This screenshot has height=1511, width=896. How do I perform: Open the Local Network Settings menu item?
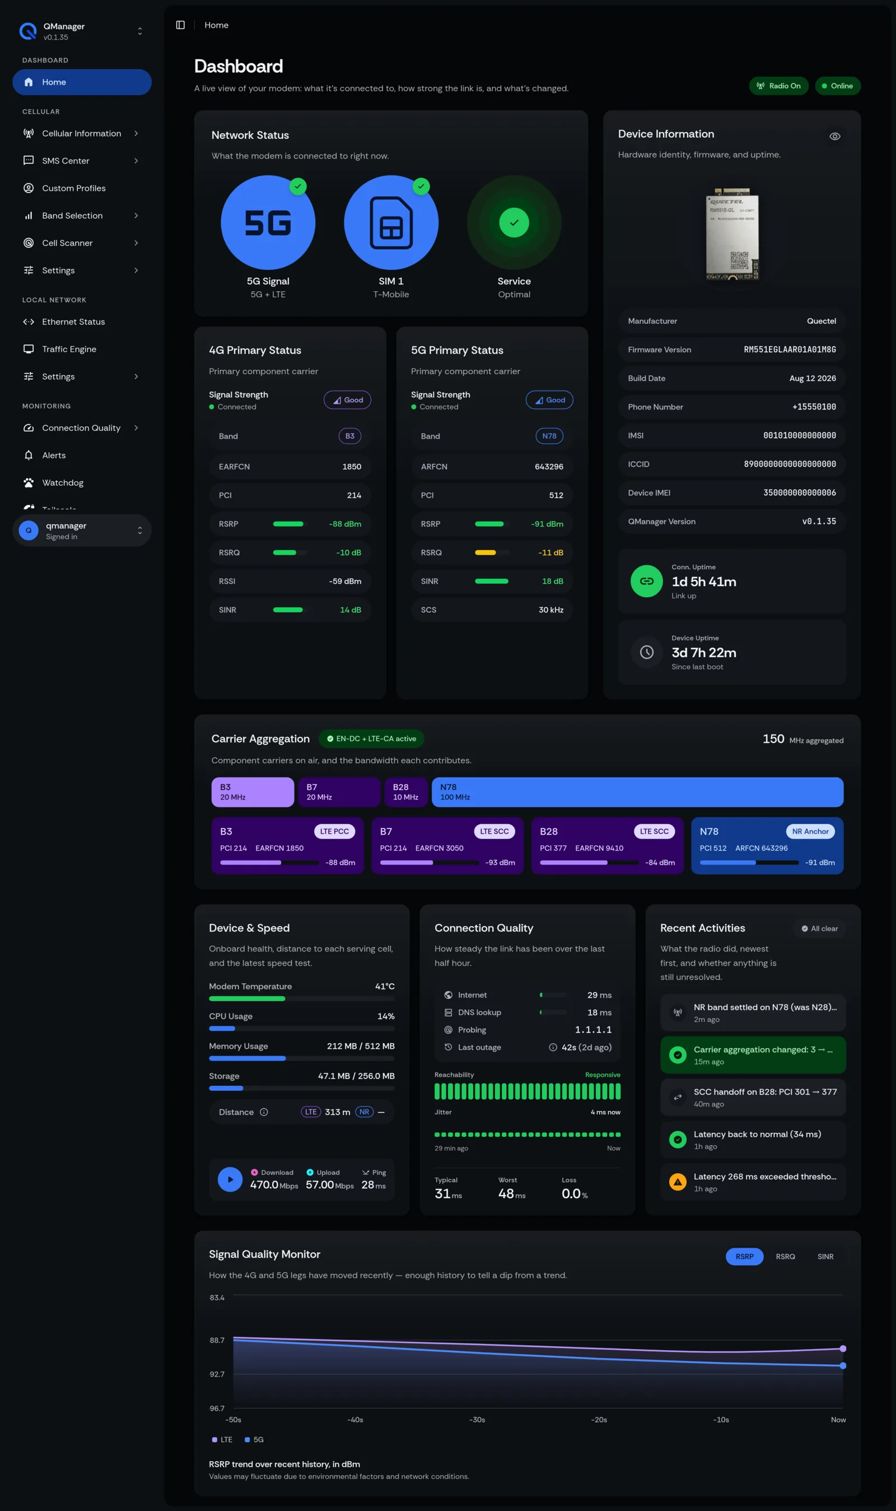82,376
